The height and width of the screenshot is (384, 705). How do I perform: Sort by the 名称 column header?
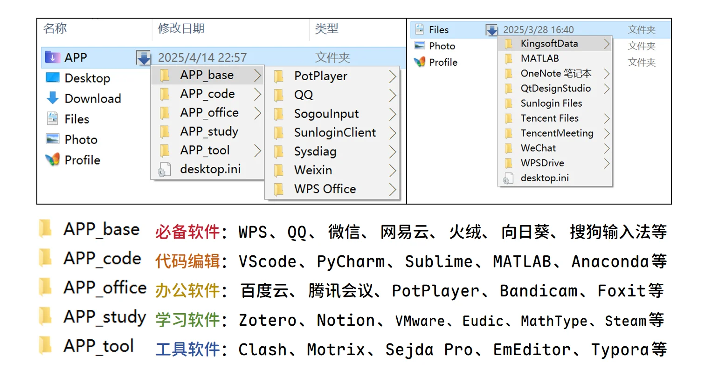point(55,29)
